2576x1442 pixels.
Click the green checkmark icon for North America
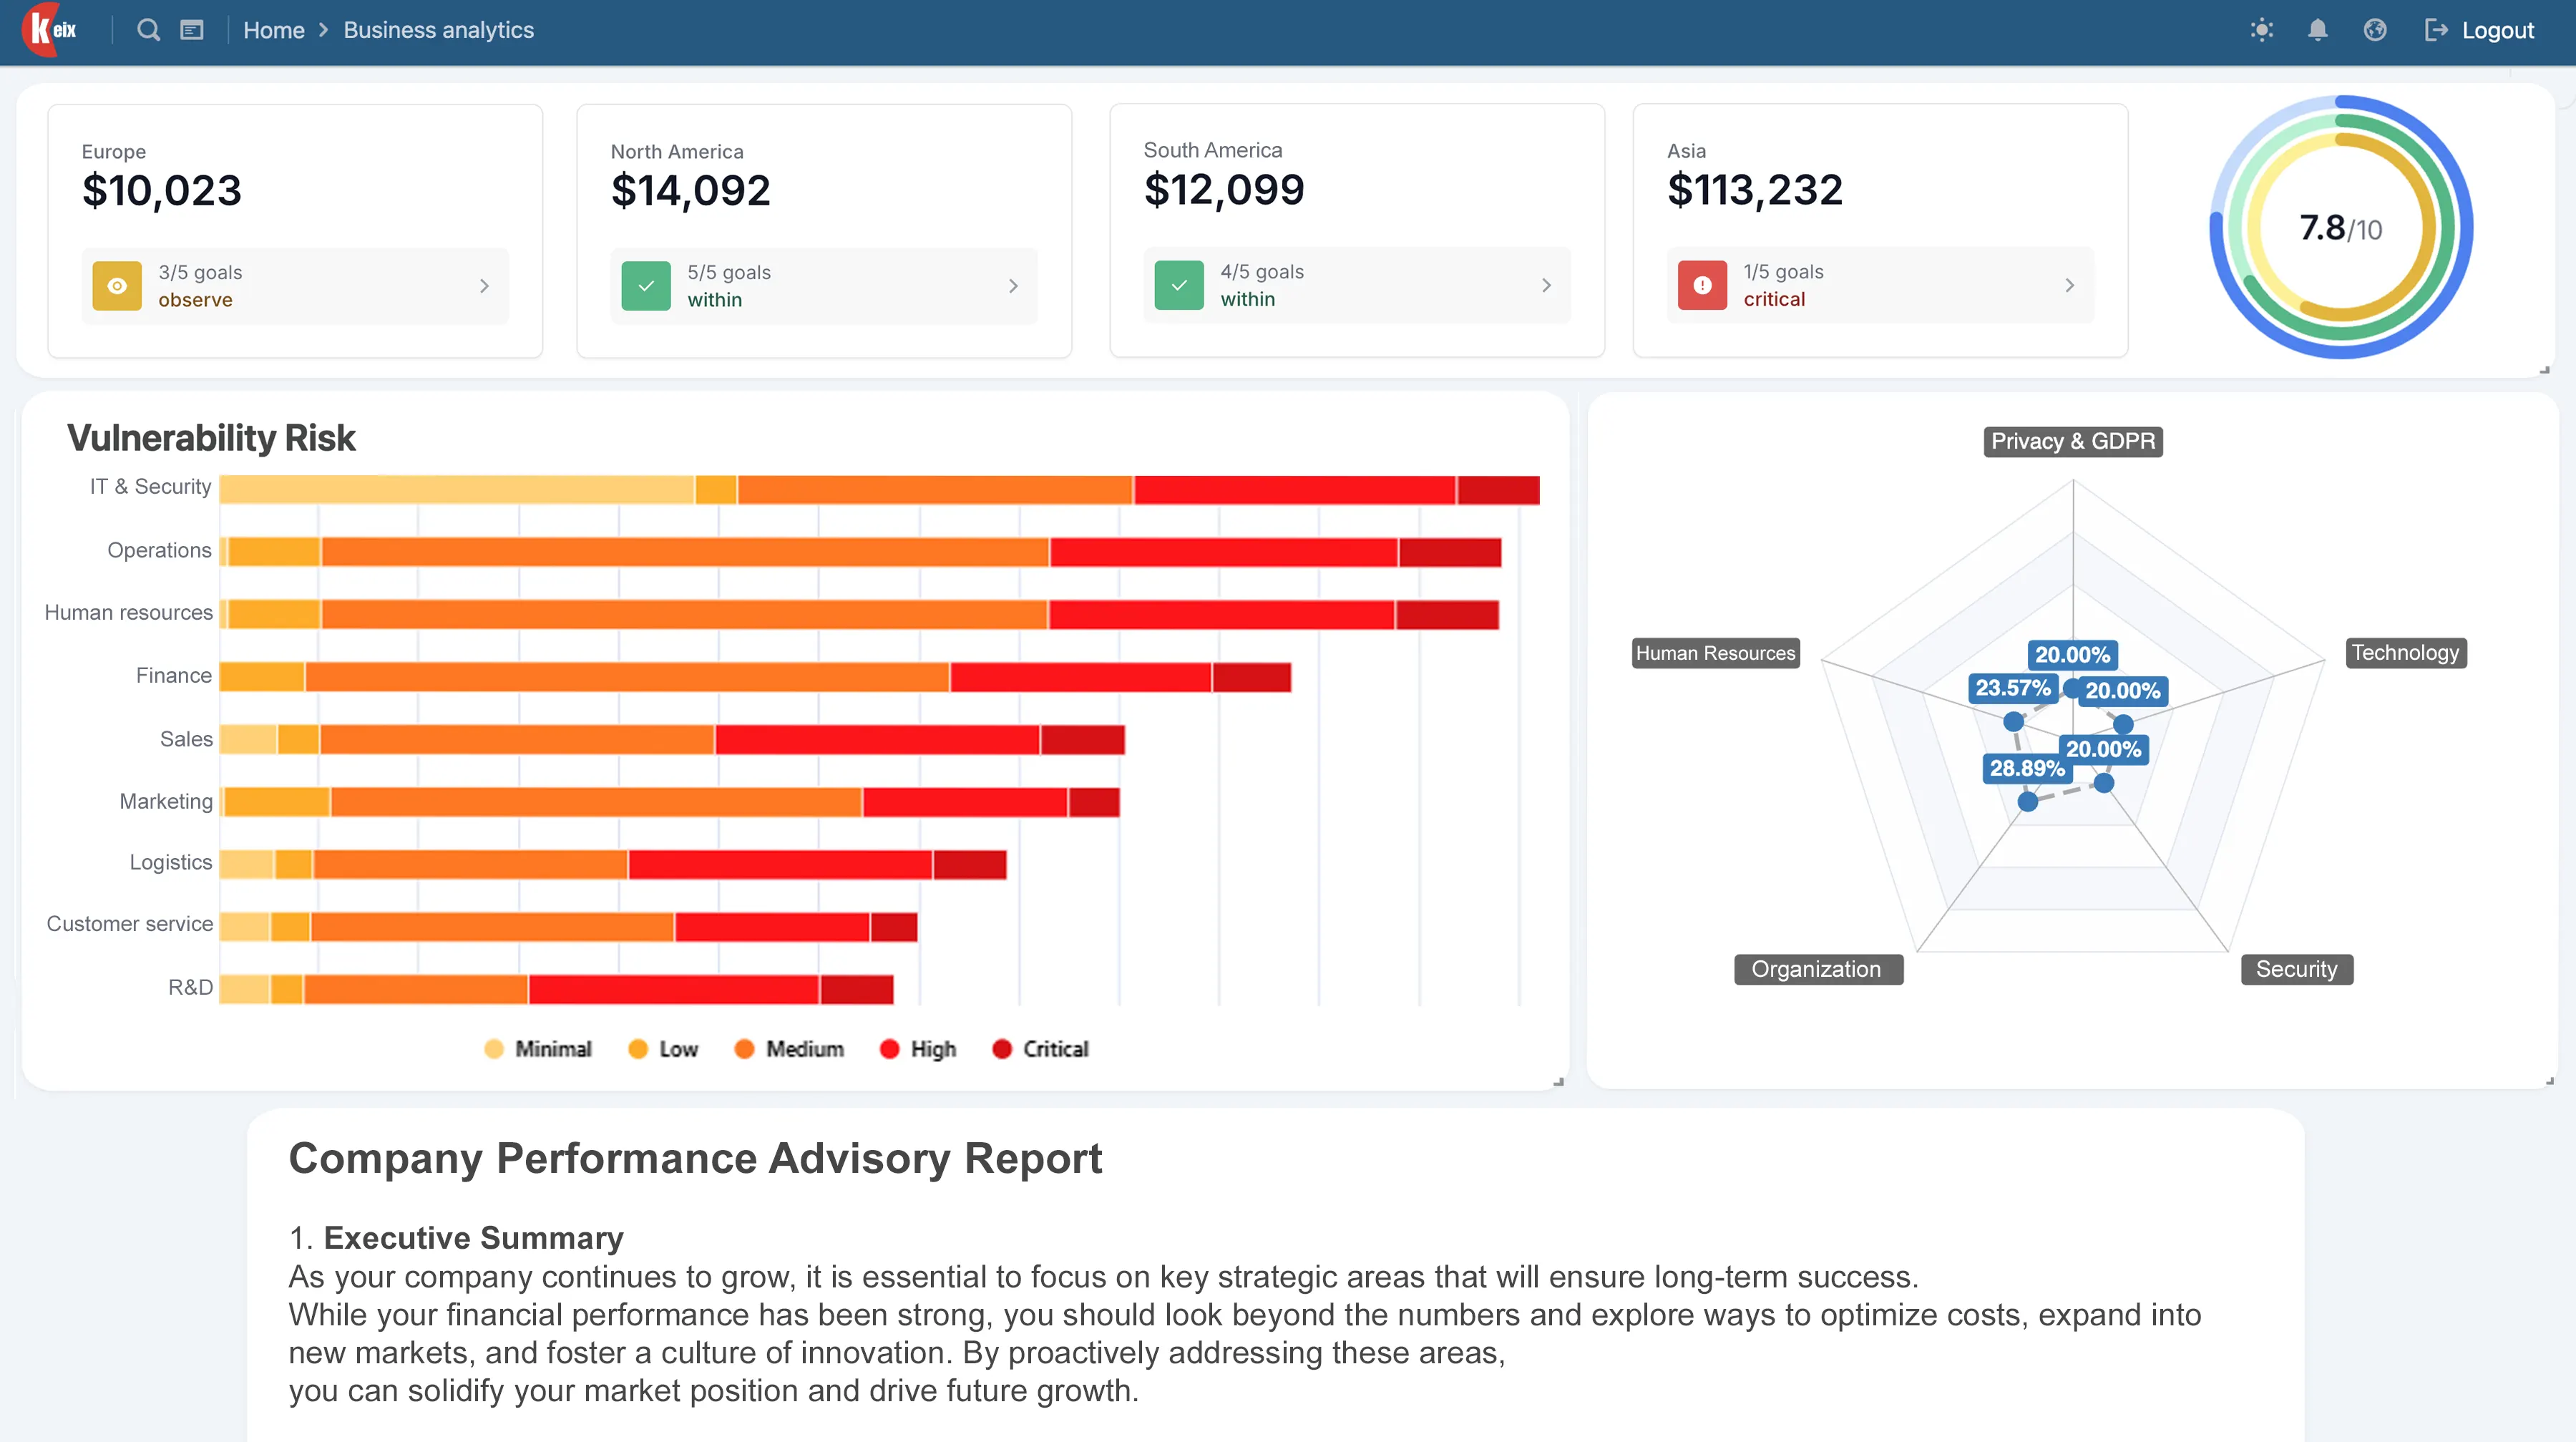pos(646,286)
